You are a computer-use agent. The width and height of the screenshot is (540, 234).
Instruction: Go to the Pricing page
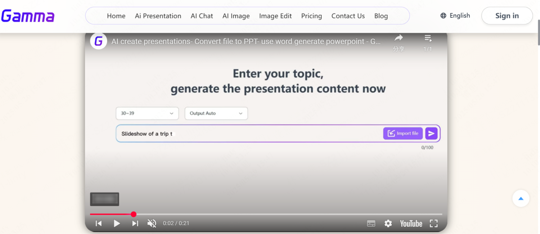pyautogui.click(x=311, y=16)
